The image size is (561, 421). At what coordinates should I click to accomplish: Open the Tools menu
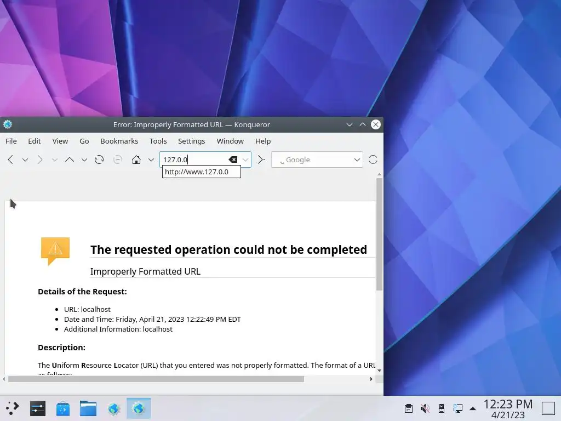coord(158,141)
